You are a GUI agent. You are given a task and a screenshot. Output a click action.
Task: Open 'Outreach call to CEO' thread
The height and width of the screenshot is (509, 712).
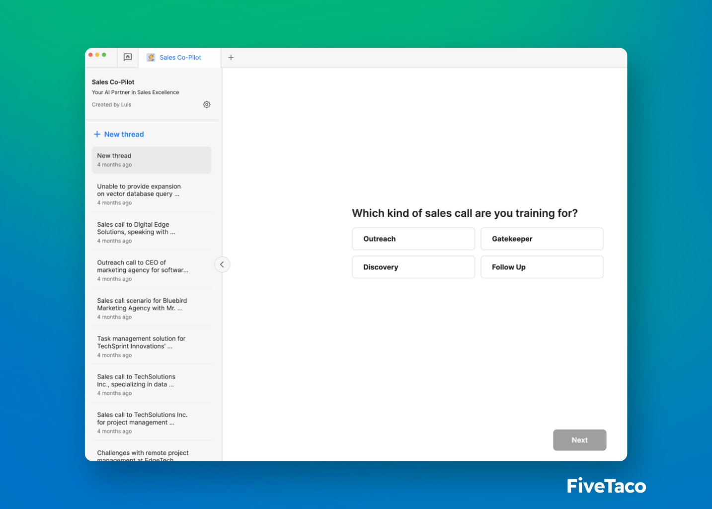pyautogui.click(x=152, y=270)
